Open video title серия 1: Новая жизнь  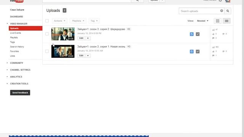click(x=101, y=46)
